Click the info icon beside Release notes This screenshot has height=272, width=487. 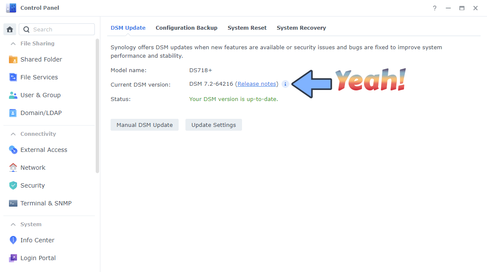(285, 84)
